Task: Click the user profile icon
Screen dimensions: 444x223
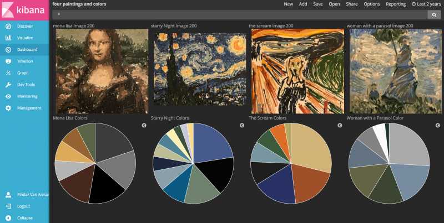Action: [x=8, y=194]
